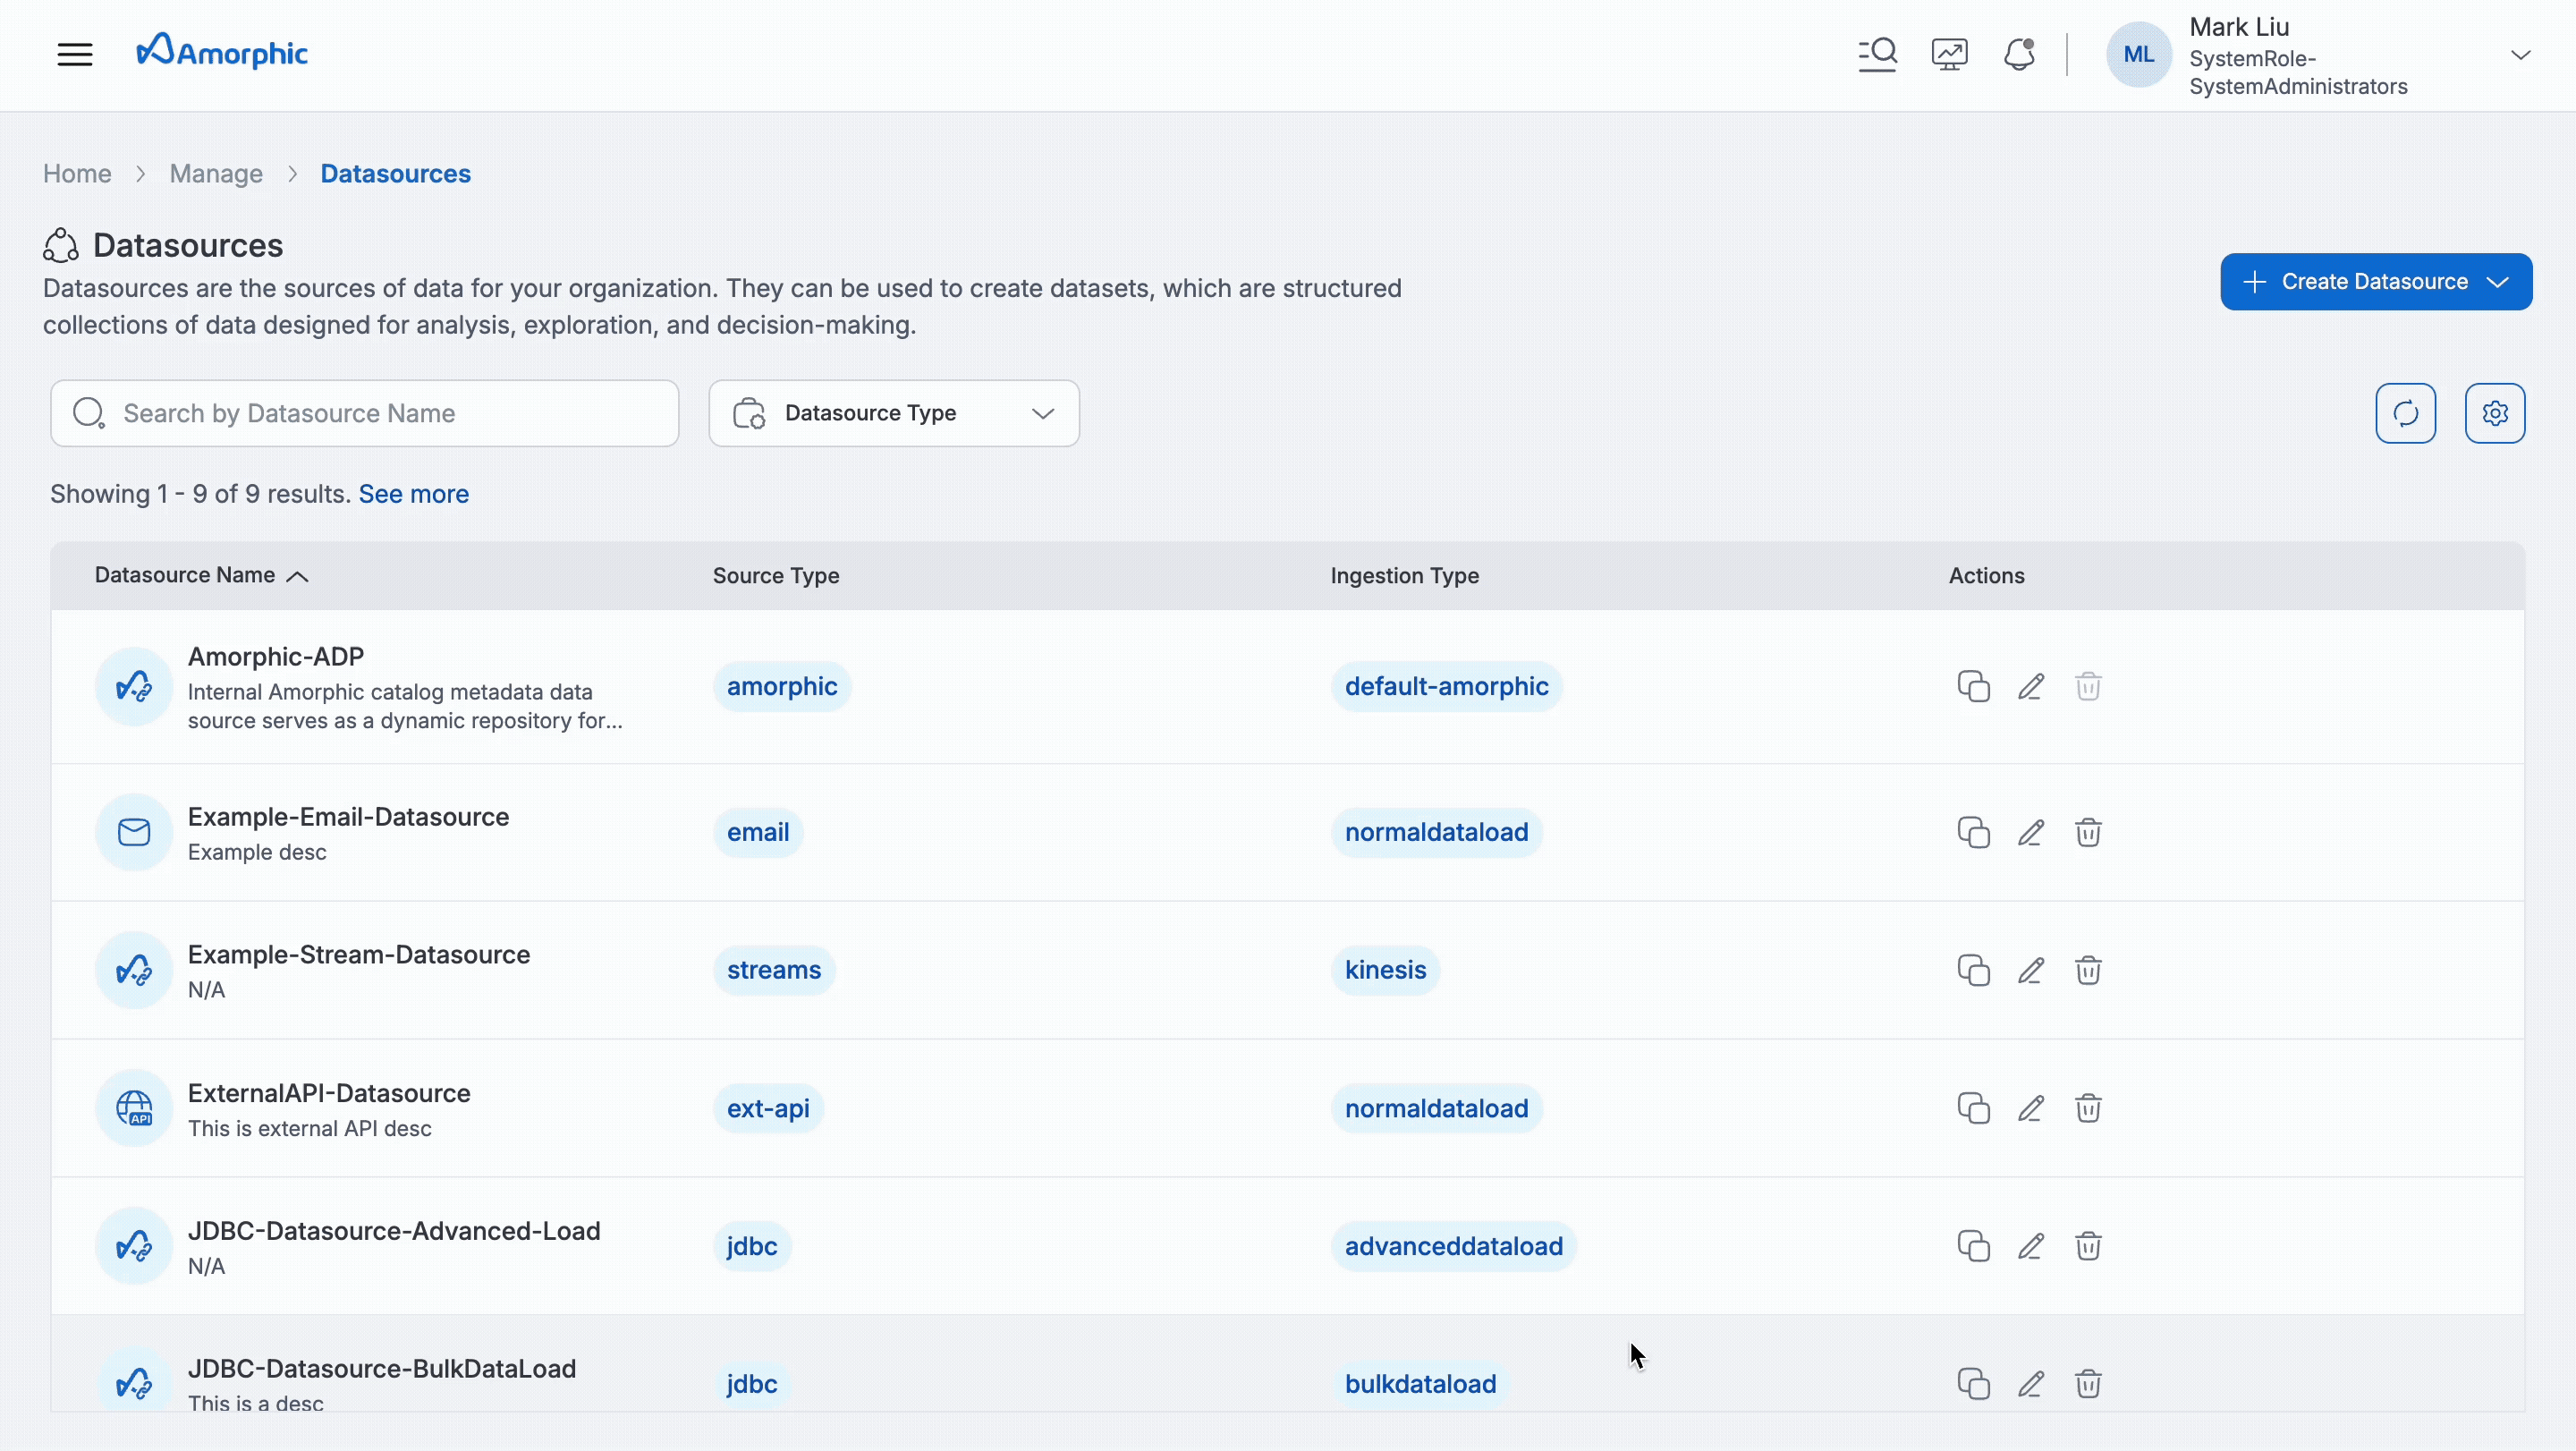Refresh the datasources list
The image size is (2576, 1451).
2406,413
